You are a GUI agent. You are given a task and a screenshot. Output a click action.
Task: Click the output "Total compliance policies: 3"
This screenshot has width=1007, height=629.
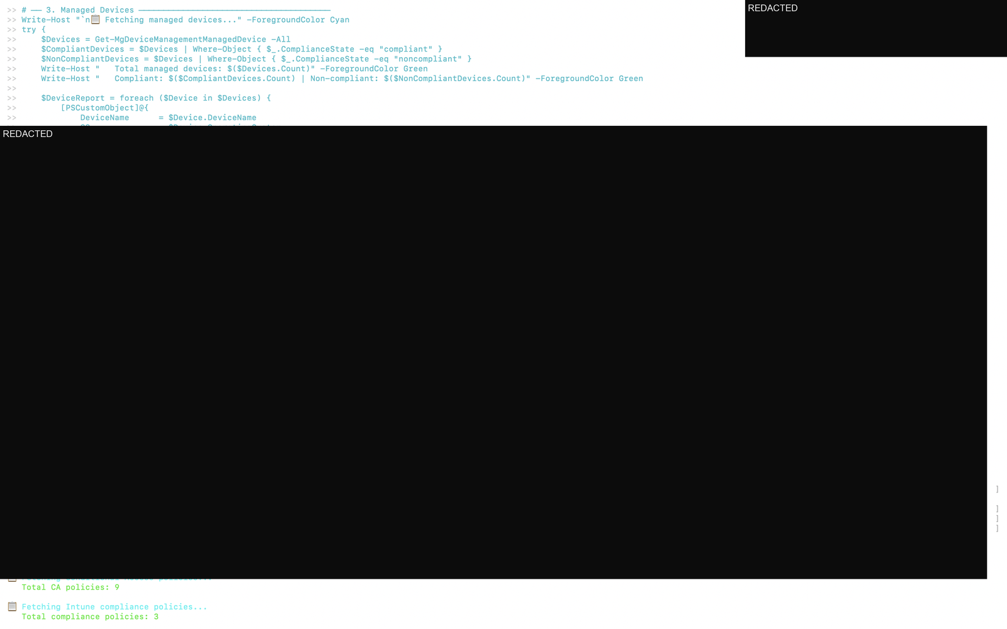point(90,617)
